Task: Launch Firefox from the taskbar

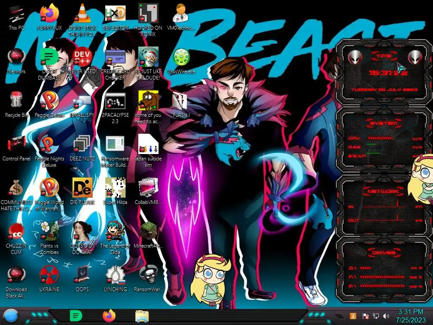Action: [109, 316]
